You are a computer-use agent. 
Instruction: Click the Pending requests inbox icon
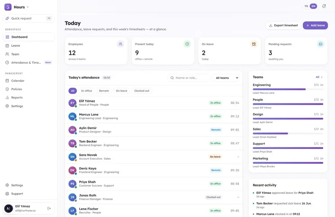click(321, 44)
